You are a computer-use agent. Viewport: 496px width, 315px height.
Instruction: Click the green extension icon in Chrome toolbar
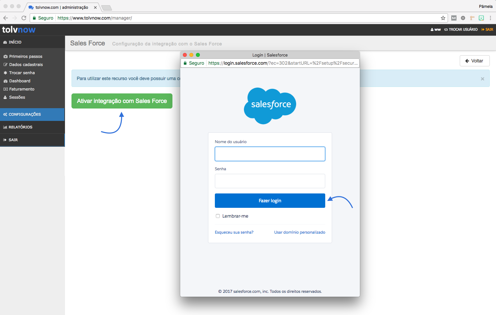tap(481, 18)
